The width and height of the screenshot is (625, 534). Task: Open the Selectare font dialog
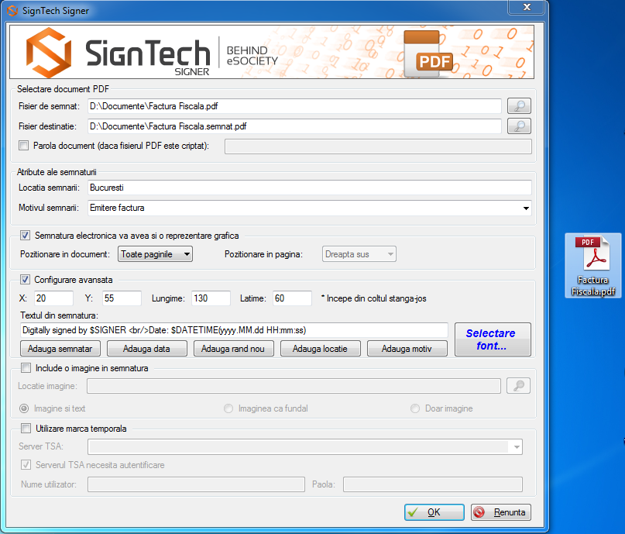click(x=492, y=339)
